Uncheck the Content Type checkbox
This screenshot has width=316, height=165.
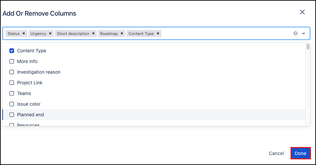(12, 51)
